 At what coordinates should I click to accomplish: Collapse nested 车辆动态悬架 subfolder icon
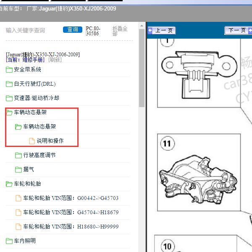(18, 127)
